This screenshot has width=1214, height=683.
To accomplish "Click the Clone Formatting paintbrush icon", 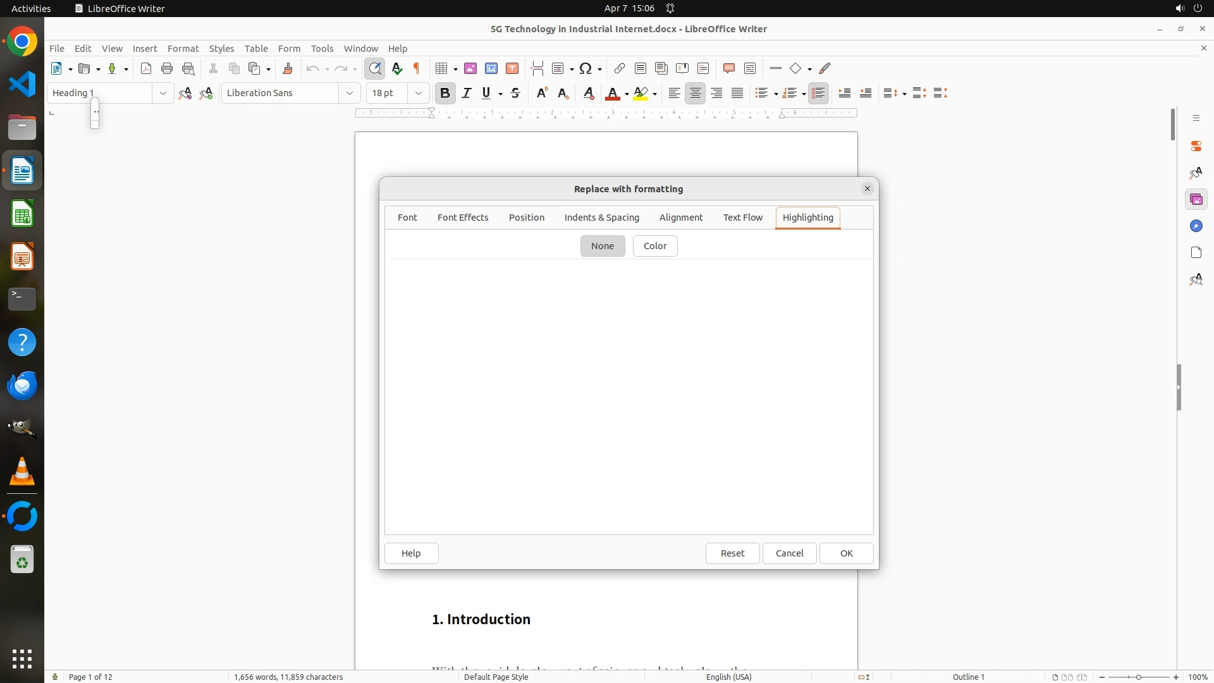I will coord(288,68).
